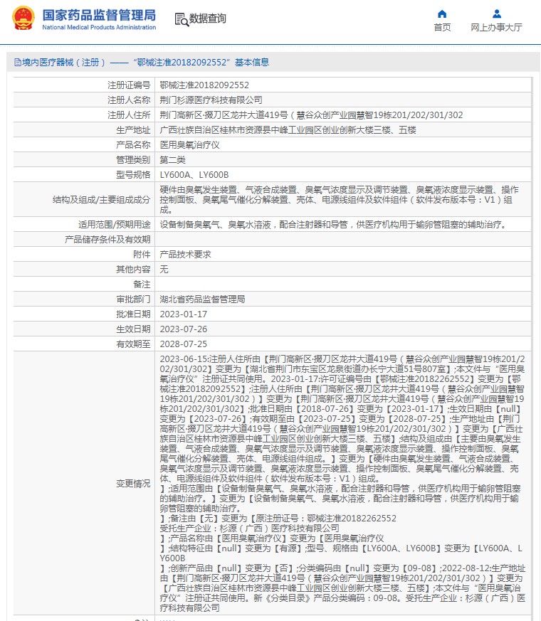Image resolution: width=541 pixels, height=621 pixels.
Task: Click the document icon before 境内医疗器械
Action: click(17, 62)
